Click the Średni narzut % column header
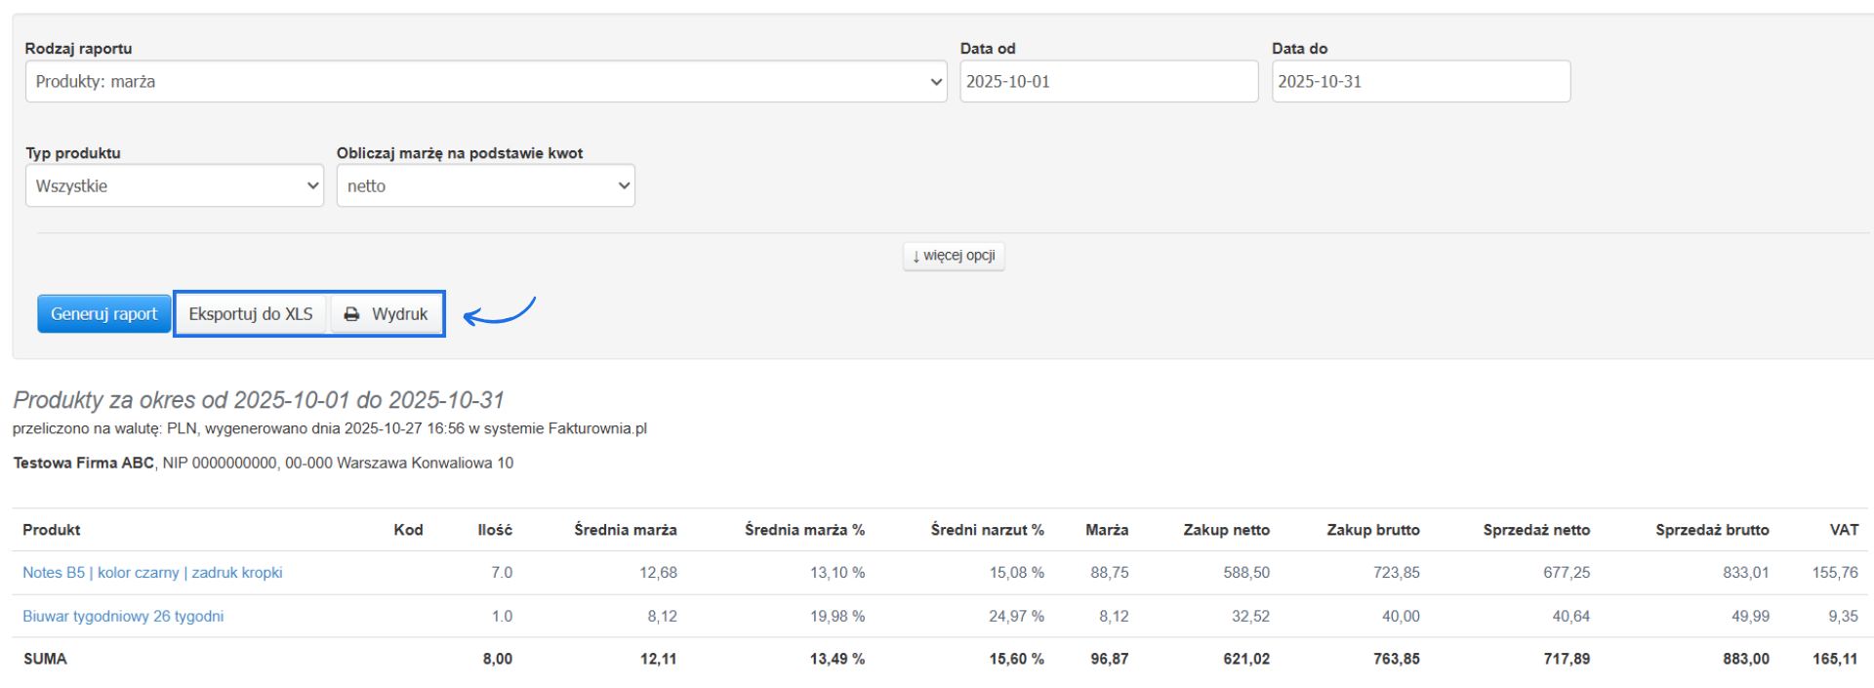 987,530
